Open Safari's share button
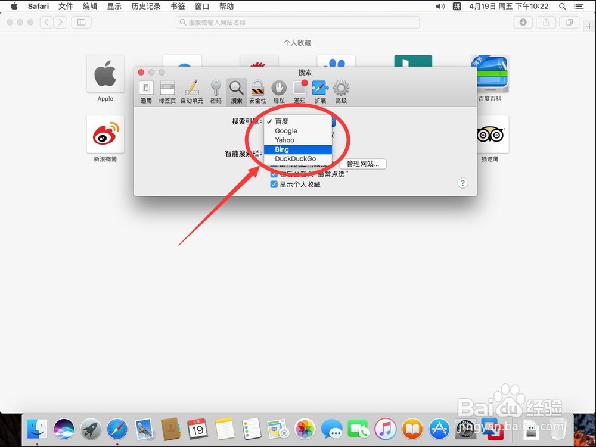 (x=546, y=23)
